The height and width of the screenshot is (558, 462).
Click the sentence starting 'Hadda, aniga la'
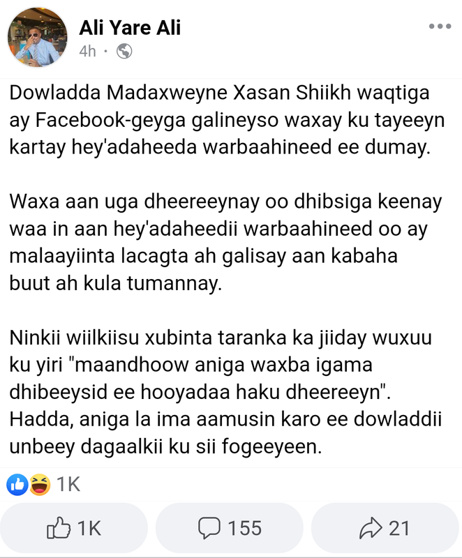(225, 432)
